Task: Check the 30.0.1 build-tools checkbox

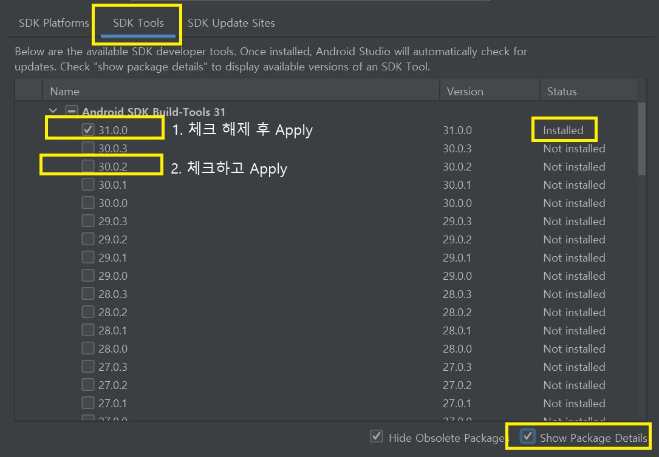Action: tap(88, 184)
